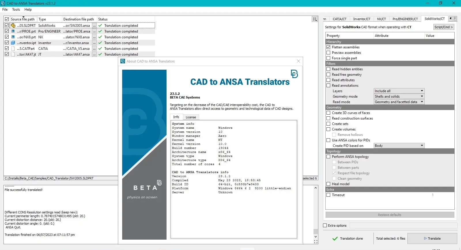461x250 pixels.
Task: Sort by Source file path column header
Action: tap(23, 19)
